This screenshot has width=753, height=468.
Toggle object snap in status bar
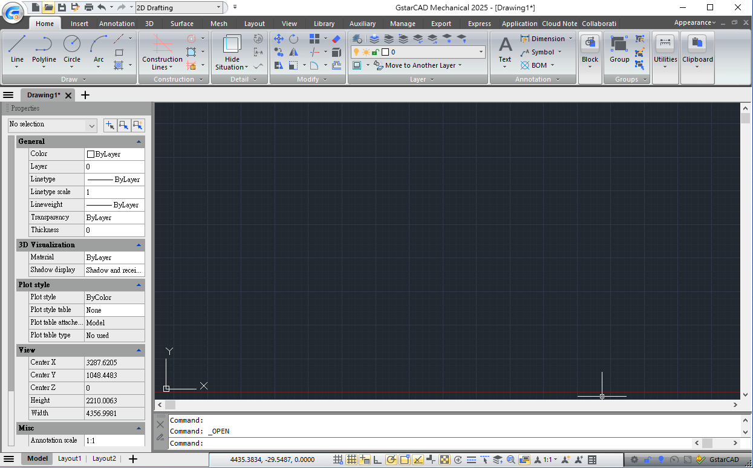coord(405,460)
